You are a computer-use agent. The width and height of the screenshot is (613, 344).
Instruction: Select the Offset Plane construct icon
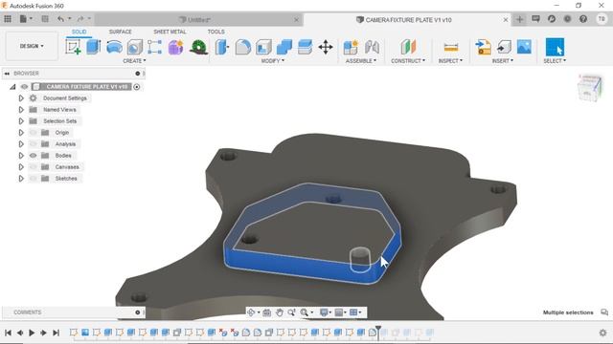[408, 47]
